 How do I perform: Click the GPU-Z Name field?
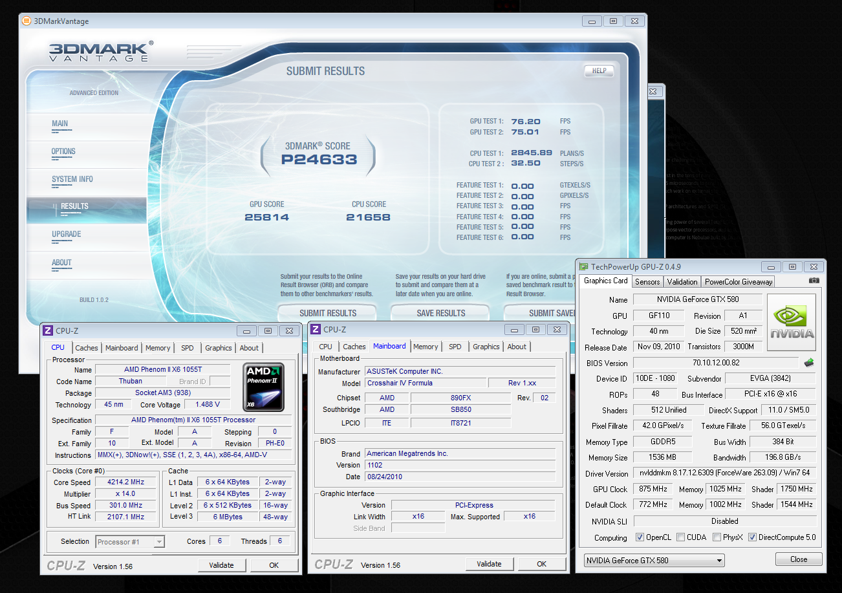(x=697, y=299)
